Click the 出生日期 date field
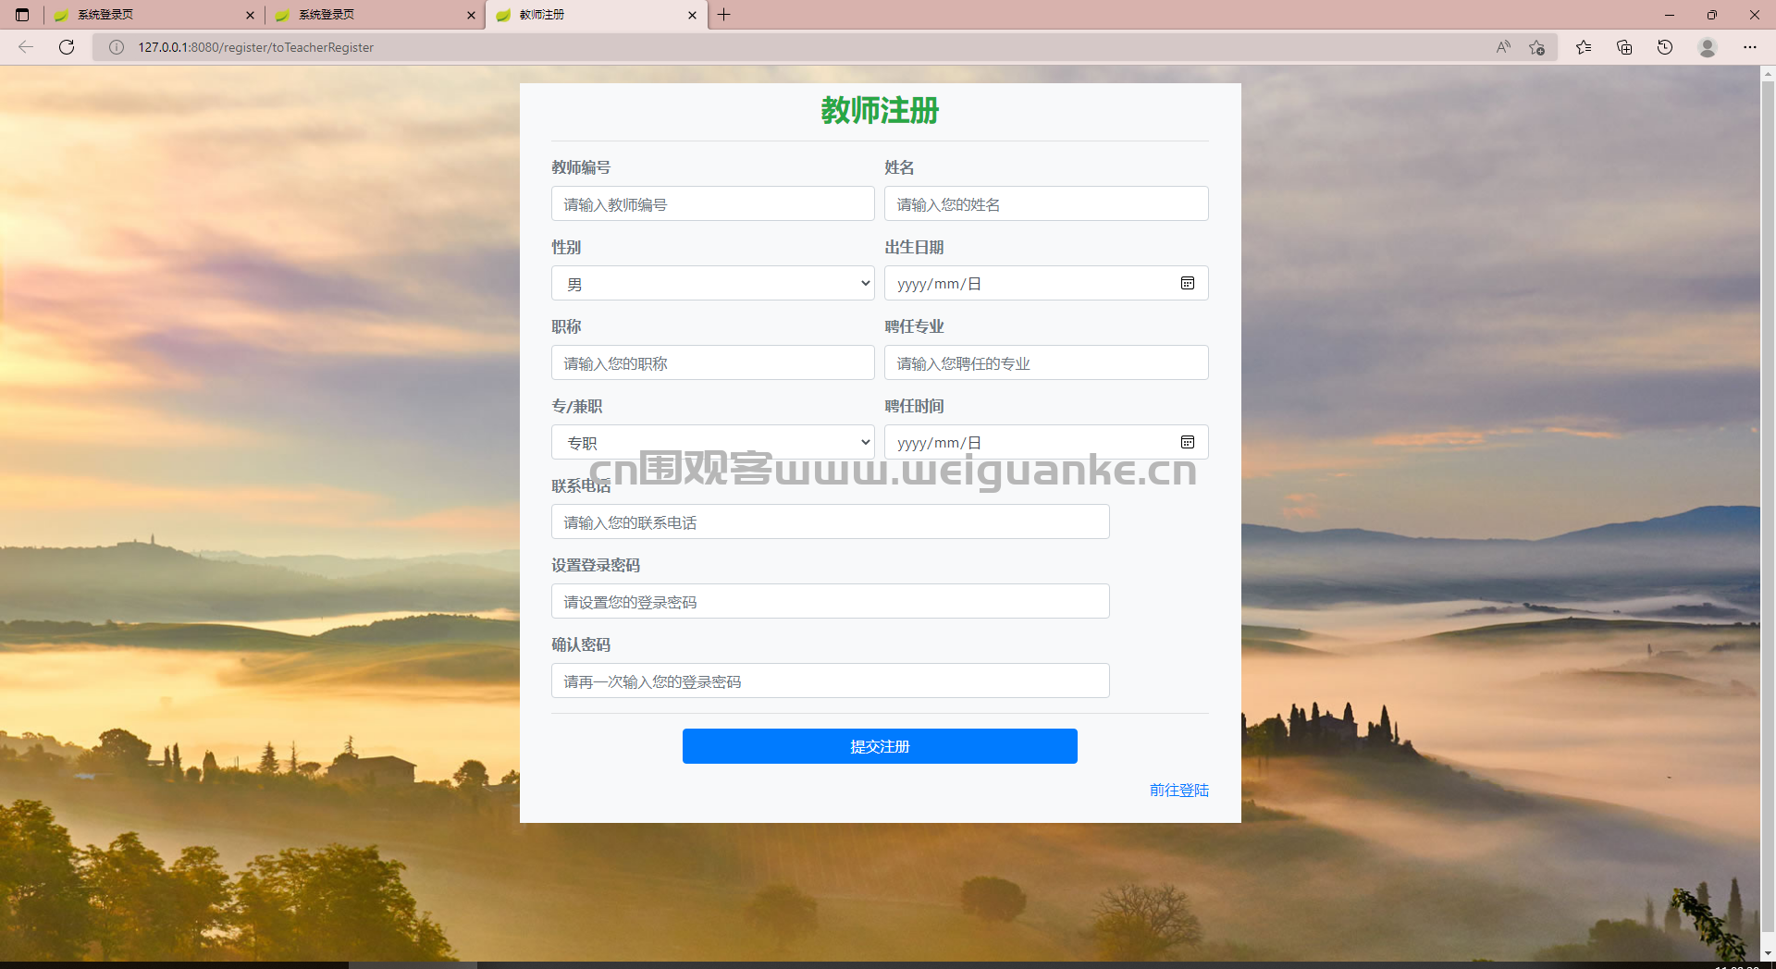 point(1046,283)
